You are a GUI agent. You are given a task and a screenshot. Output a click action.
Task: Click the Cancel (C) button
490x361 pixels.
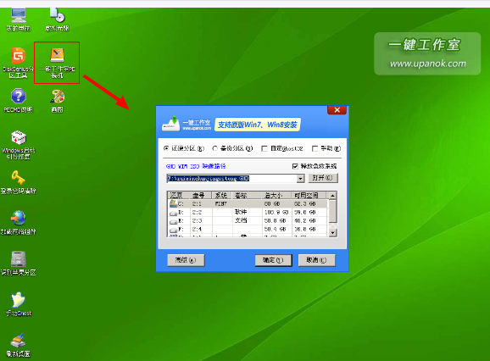click(316, 260)
